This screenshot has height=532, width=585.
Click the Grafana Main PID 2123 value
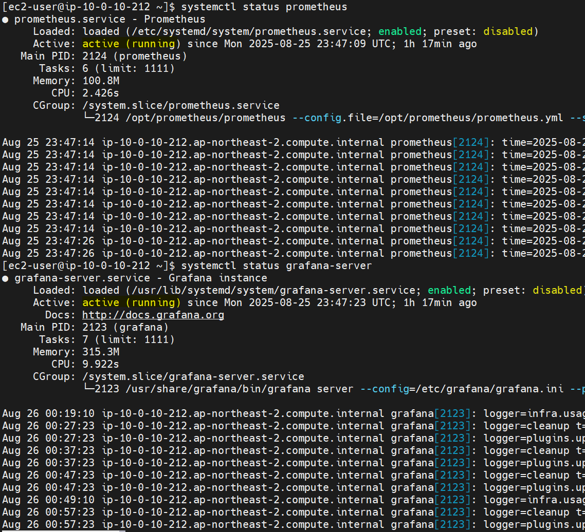coord(94,328)
